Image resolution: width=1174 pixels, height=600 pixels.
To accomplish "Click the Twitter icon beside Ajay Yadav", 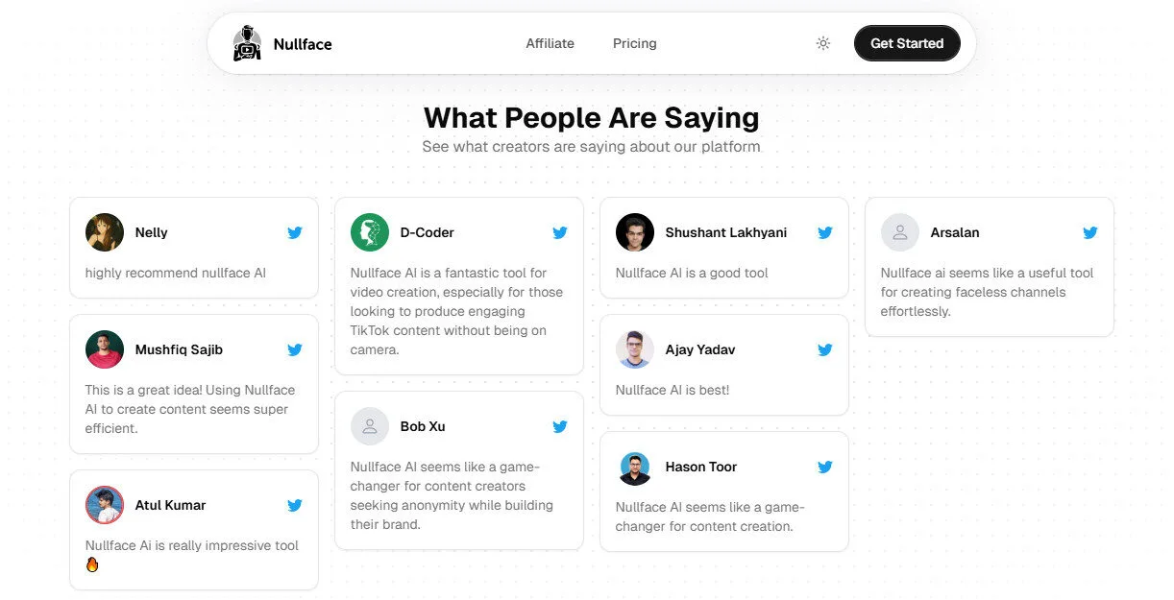I will 825,349.
